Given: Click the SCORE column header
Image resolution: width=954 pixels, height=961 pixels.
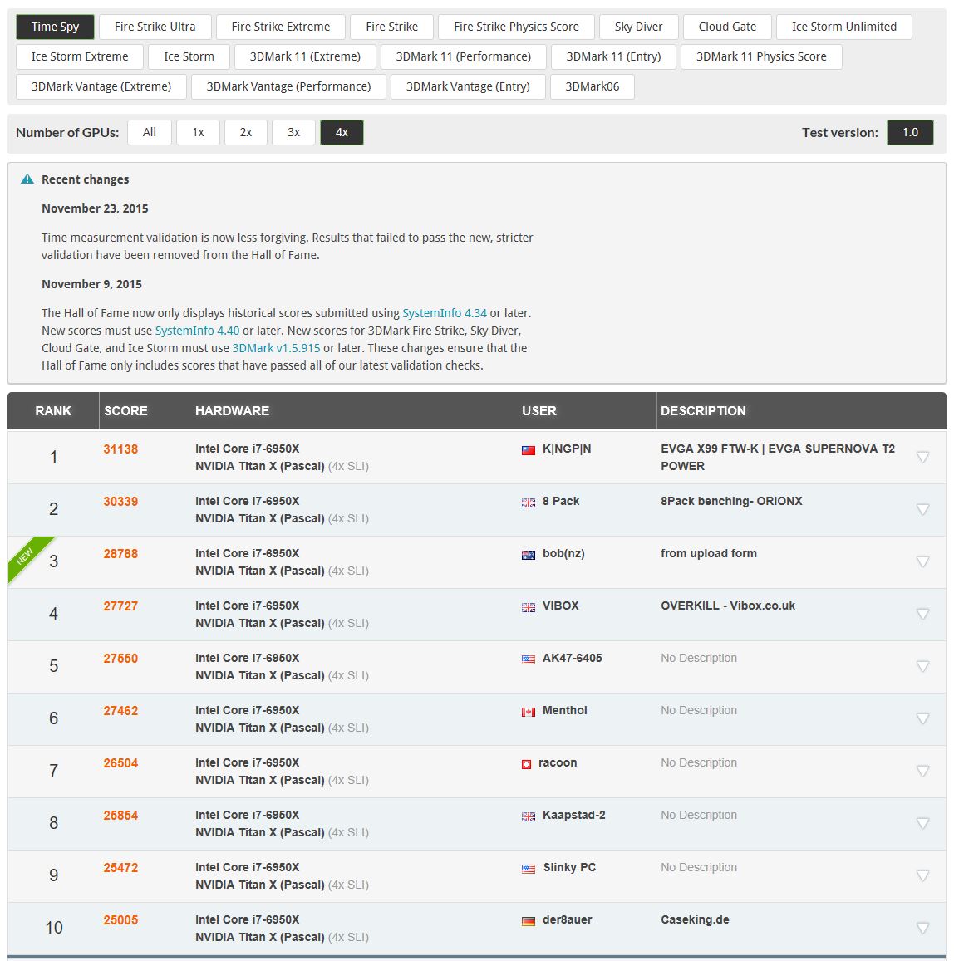Looking at the screenshot, I should [x=125, y=411].
